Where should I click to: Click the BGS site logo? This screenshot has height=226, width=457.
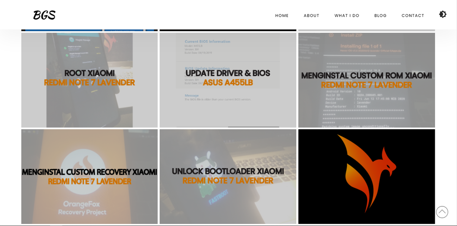coord(44,15)
